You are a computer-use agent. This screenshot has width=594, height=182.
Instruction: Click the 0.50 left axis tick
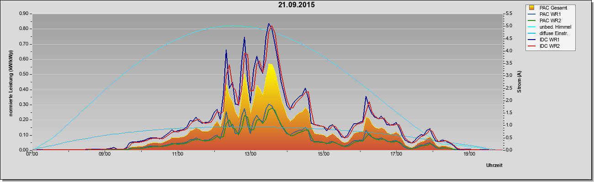point(24,74)
